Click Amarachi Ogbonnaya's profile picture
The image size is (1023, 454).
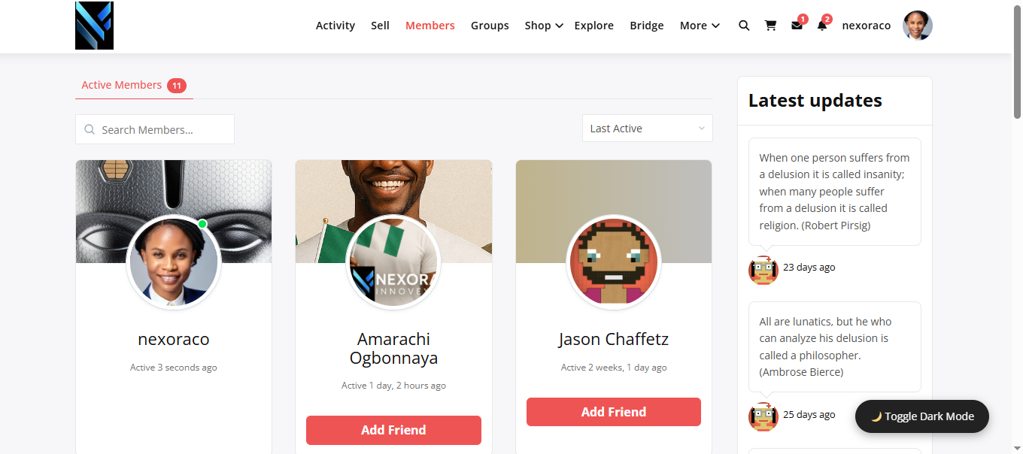393,262
